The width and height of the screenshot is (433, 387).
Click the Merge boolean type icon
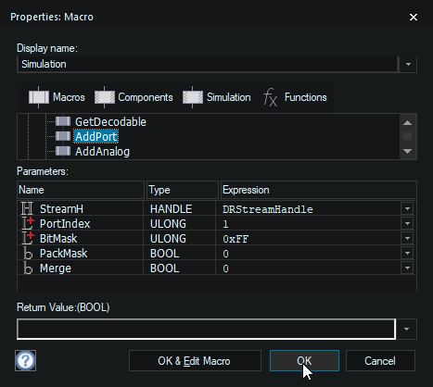click(x=28, y=268)
